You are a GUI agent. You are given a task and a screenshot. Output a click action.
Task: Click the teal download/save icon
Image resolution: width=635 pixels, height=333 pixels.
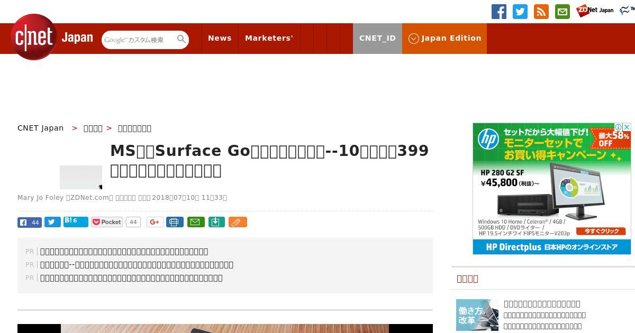tap(216, 222)
